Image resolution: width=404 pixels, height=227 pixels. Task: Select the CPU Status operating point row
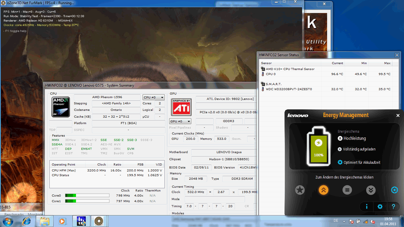coord(107,175)
